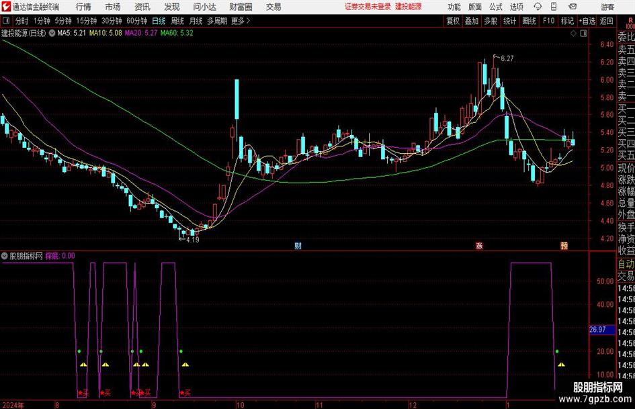Switch to 1分钟 period tab
635x409 pixels.
(42, 21)
